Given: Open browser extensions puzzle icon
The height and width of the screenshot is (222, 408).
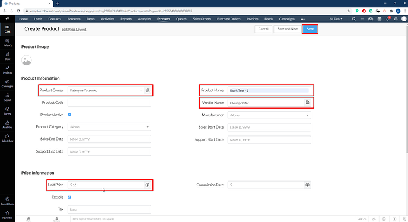Looking at the screenshot, I should pyautogui.click(x=391, y=11).
